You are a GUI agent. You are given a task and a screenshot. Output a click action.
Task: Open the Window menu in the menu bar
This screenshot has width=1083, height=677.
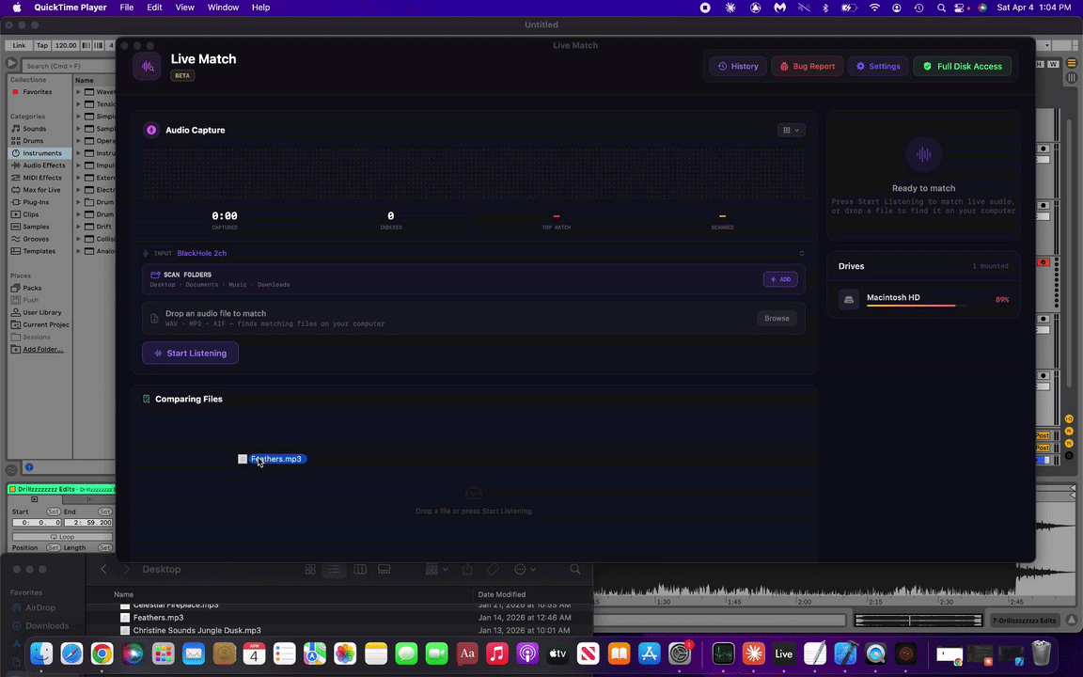click(x=223, y=8)
